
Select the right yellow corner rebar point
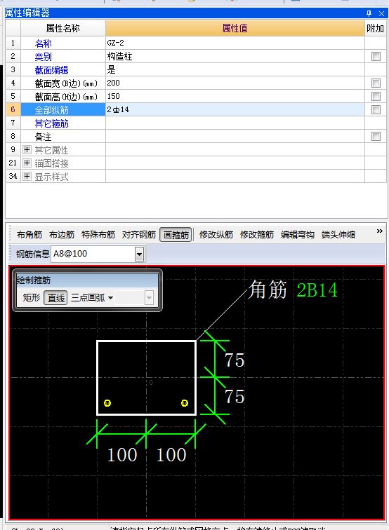(x=185, y=403)
